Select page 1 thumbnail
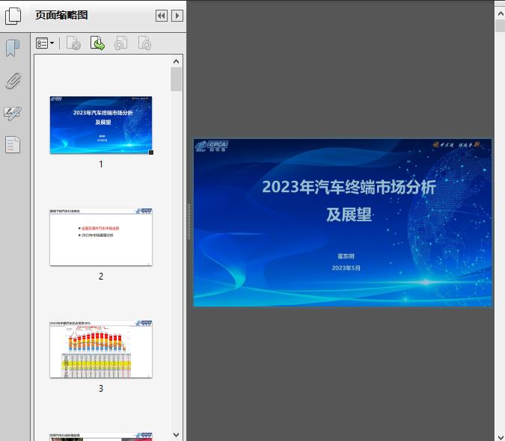The height and width of the screenshot is (441, 505). click(101, 125)
